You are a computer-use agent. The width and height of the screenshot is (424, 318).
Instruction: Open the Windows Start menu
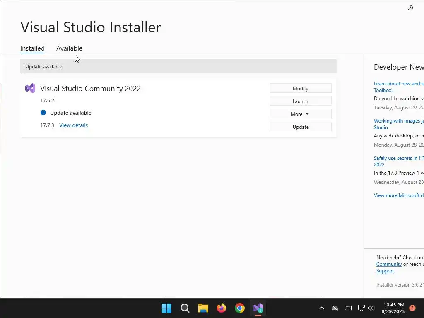(166, 308)
